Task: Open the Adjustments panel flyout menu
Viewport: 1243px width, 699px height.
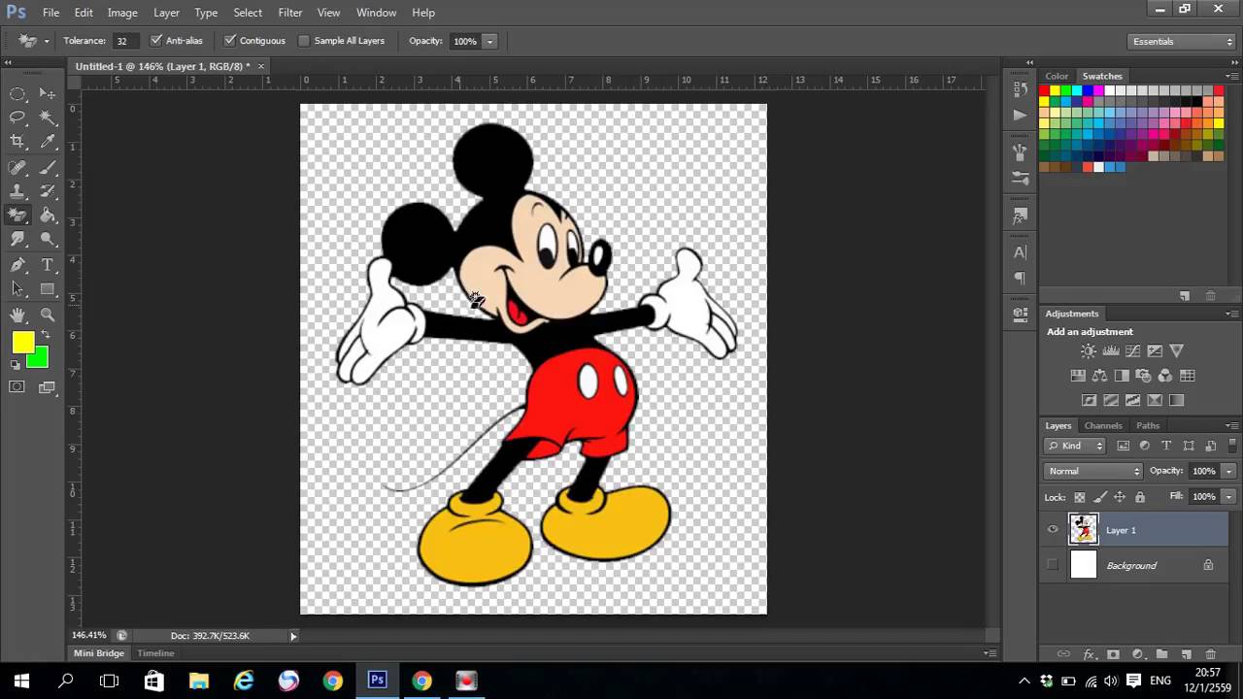Action: pos(1230,314)
